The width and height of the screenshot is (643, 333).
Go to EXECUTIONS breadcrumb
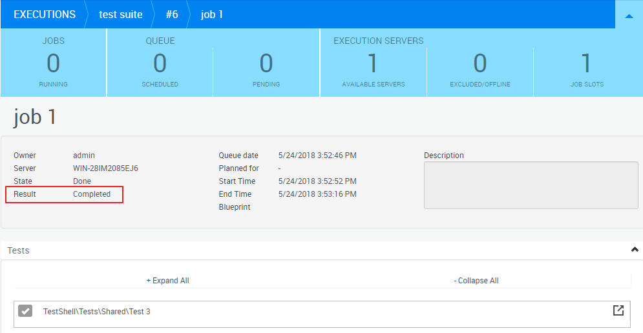coord(44,14)
